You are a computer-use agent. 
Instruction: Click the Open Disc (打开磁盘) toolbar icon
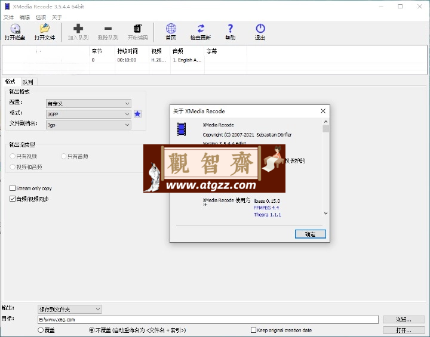pyautogui.click(x=16, y=29)
